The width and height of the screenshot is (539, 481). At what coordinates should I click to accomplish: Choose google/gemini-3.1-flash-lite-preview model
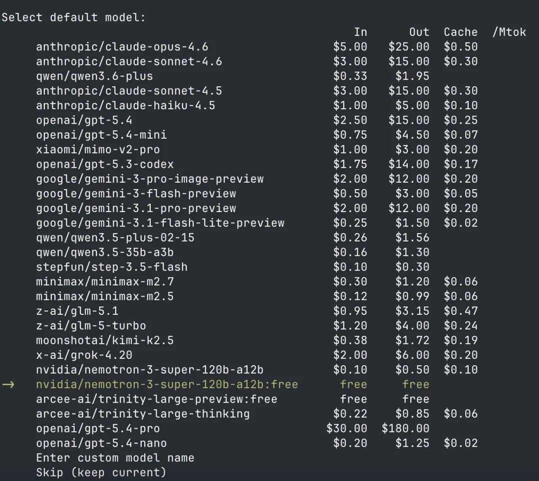[160, 223]
